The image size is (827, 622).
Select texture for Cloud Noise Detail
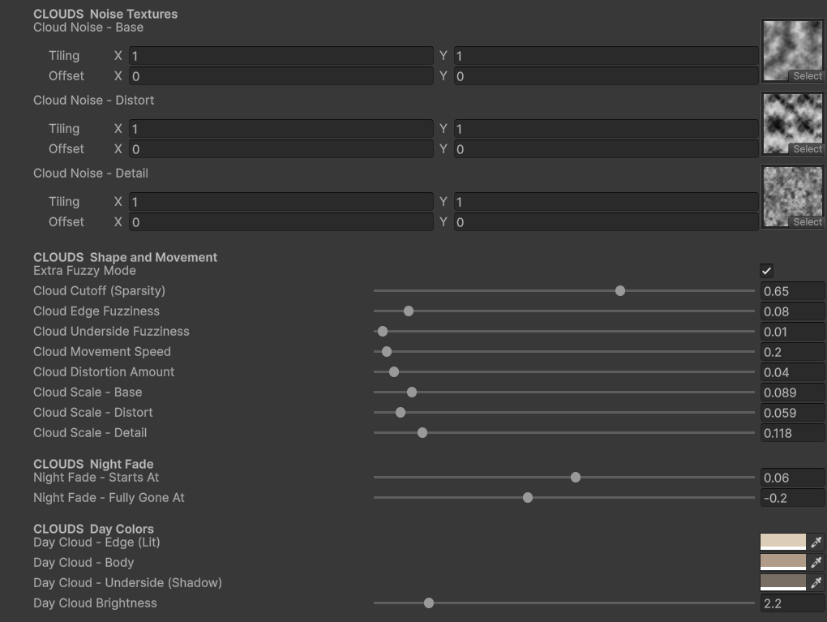click(807, 222)
